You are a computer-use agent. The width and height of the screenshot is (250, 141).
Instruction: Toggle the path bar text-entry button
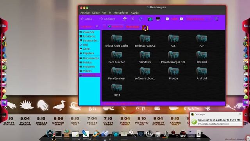(104, 27)
